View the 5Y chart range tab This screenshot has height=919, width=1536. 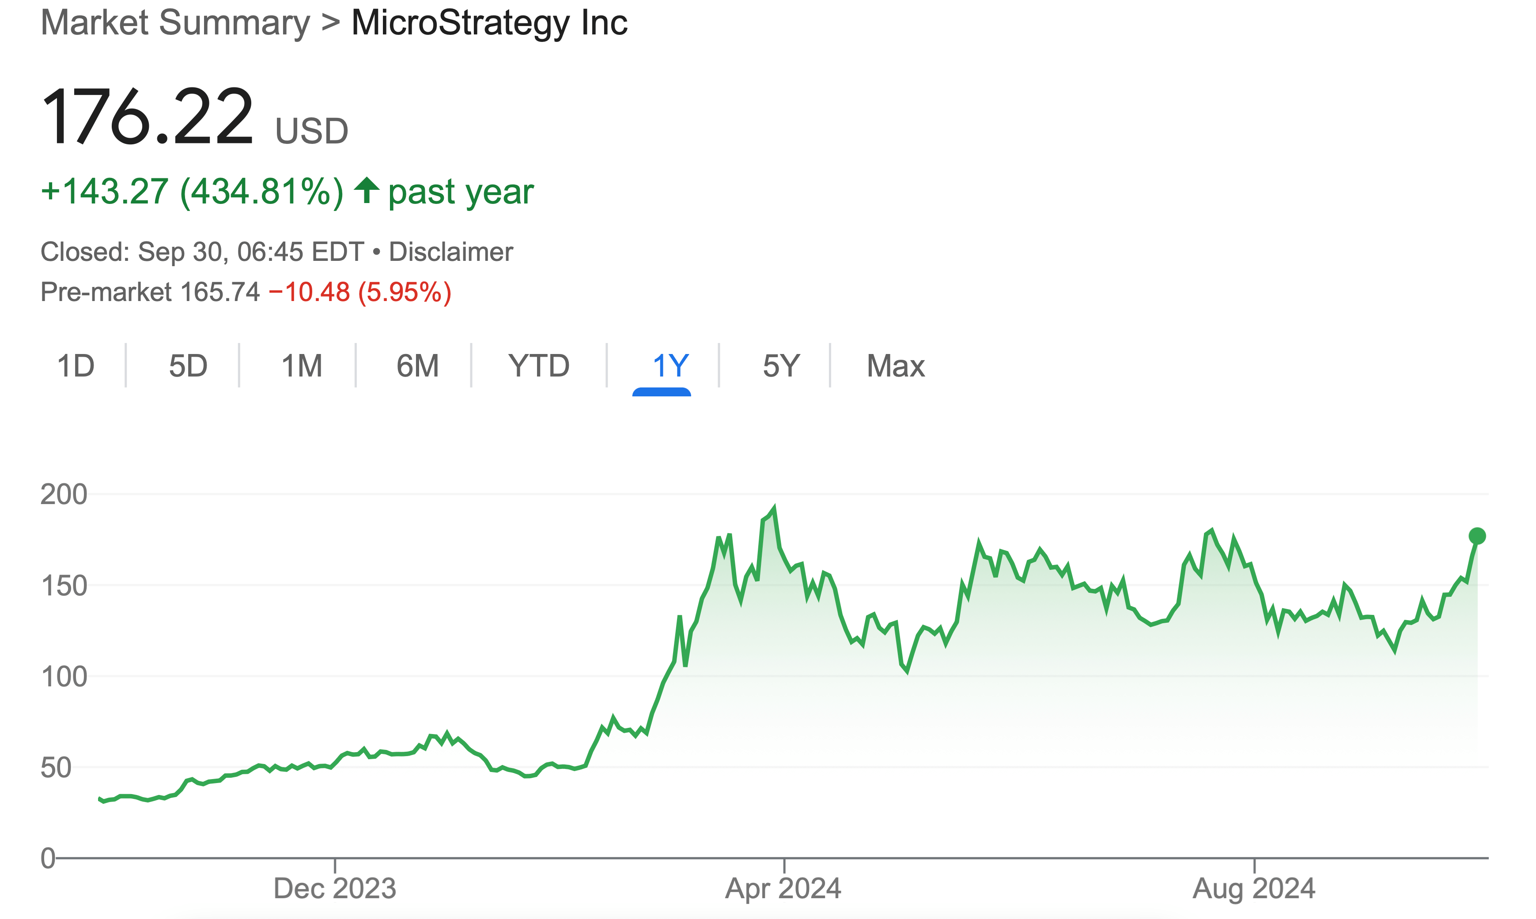pos(781,365)
